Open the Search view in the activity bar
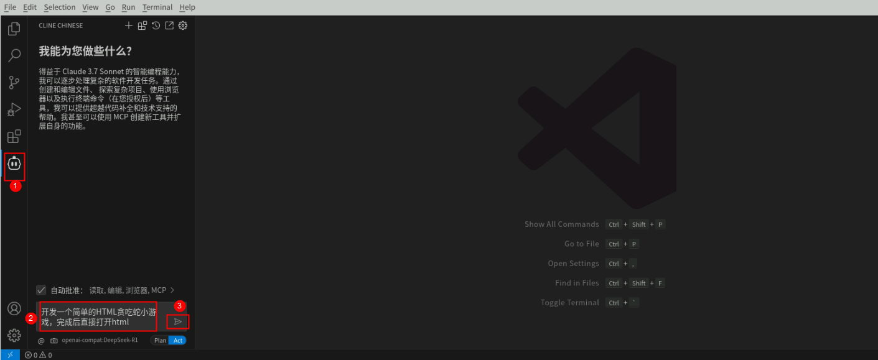Screen dimensions: 878x360 (14, 56)
